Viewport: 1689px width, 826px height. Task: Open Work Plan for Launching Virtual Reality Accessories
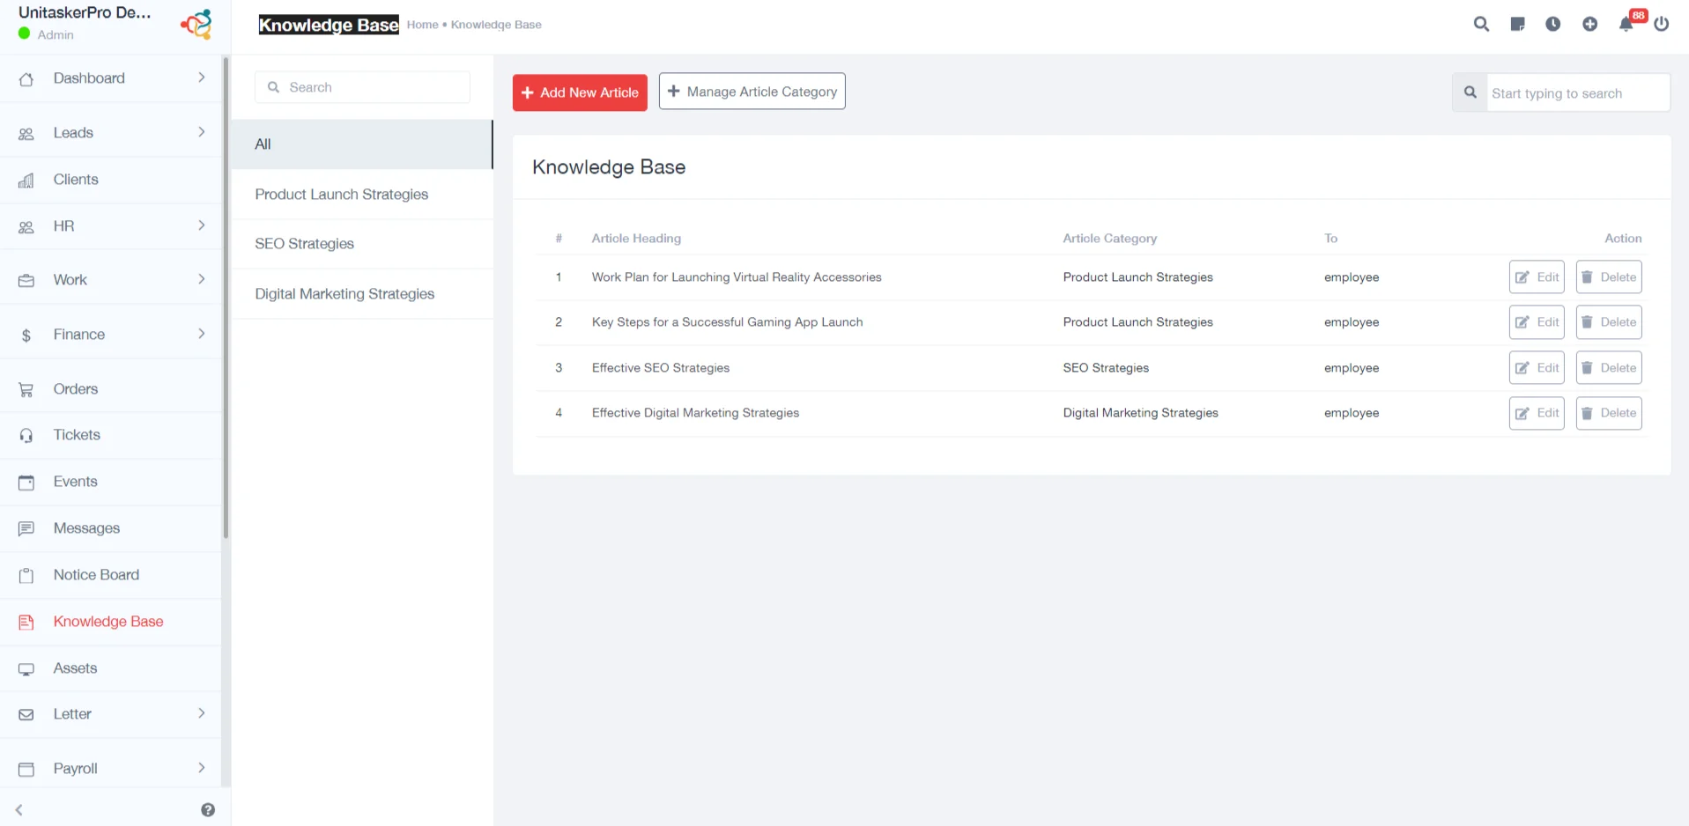click(x=737, y=277)
